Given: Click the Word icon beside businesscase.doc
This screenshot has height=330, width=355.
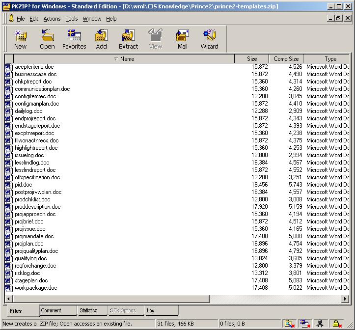Looking at the screenshot, I should pos(8,74).
